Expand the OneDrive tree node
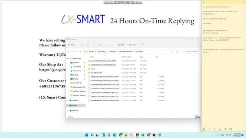This screenshot has height=138, width=246. pos(68,100)
